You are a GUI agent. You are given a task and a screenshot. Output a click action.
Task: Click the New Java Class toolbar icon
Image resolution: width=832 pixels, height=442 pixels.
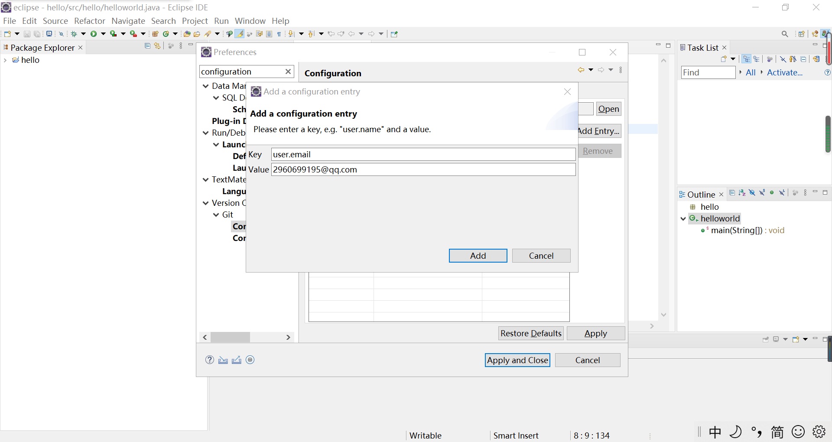(x=166, y=34)
